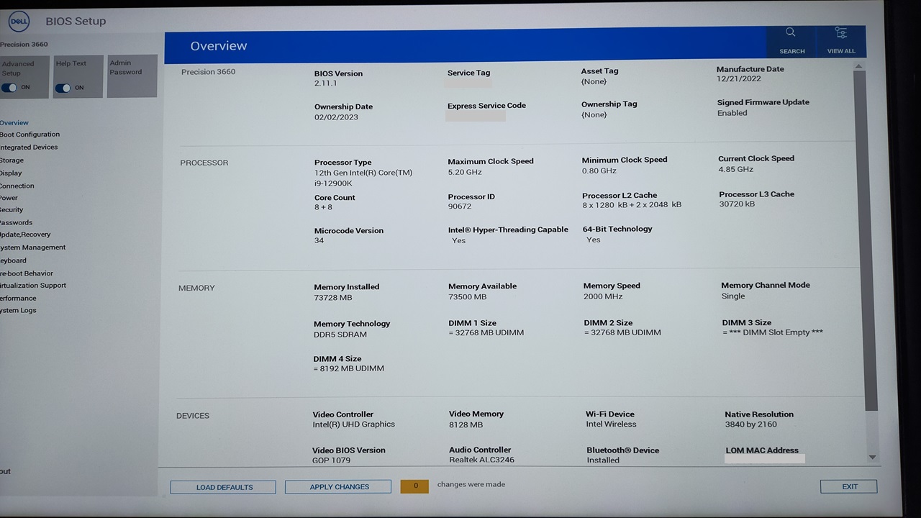Open the System Logs section
Image resolution: width=921 pixels, height=518 pixels.
[17, 310]
